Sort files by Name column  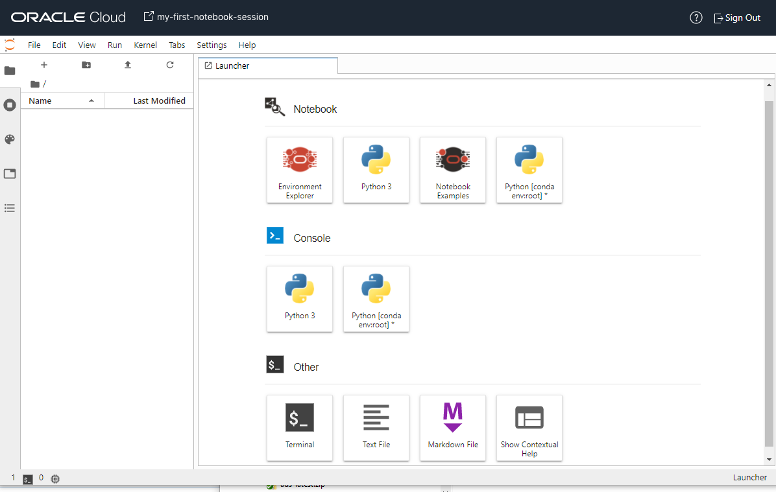click(x=62, y=101)
